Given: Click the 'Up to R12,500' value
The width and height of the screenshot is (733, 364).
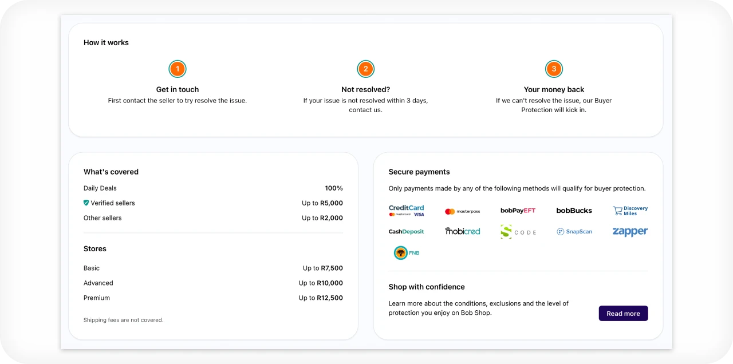Looking at the screenshot, I should [x=321, y=298].
